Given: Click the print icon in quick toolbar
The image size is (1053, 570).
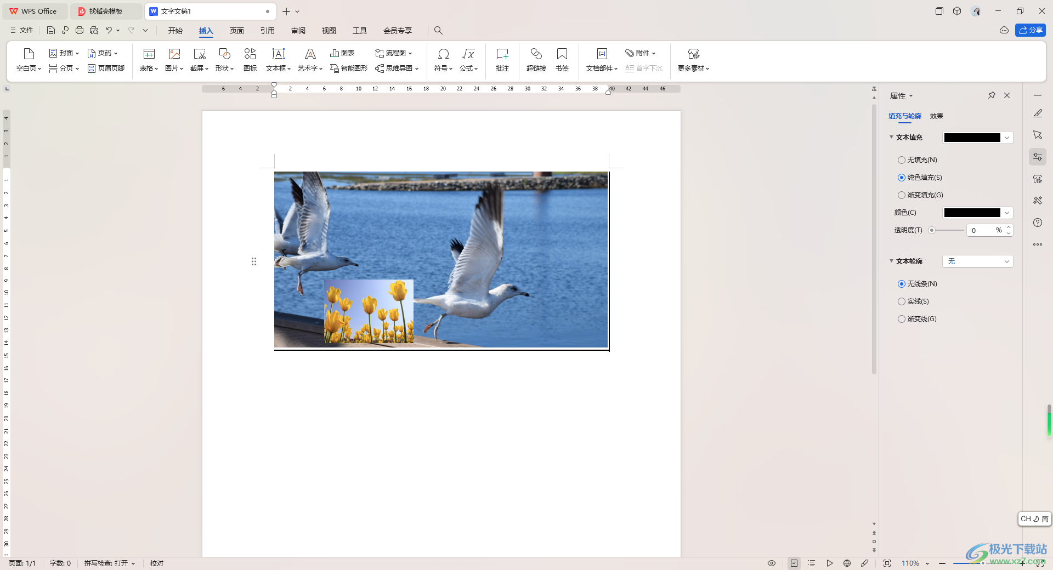Looking at the screenshot, I should [80, 31].
